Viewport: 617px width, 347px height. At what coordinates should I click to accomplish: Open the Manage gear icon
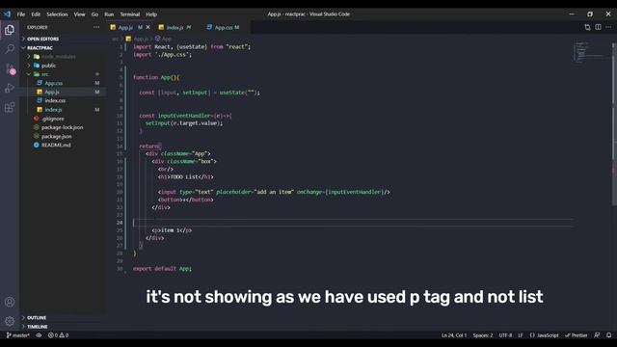pos(10,321)
